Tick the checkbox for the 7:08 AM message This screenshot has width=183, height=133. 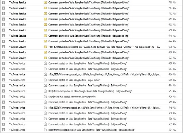tap(4, 2)
